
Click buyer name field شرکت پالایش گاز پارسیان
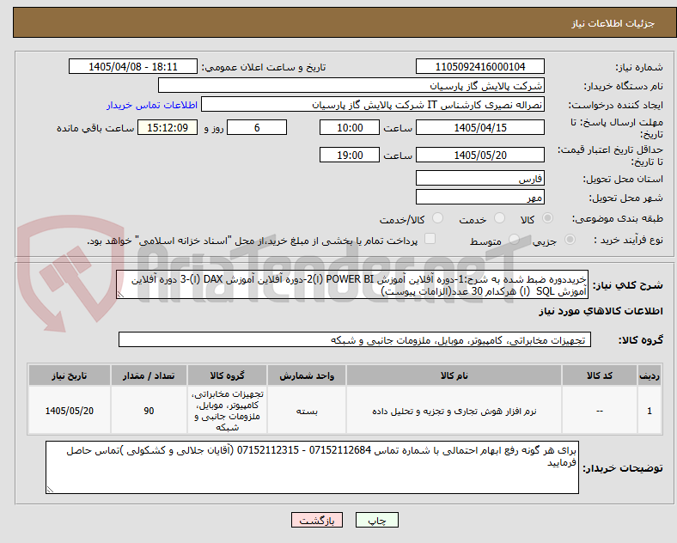pyautogui.click(x=351, y=85)
